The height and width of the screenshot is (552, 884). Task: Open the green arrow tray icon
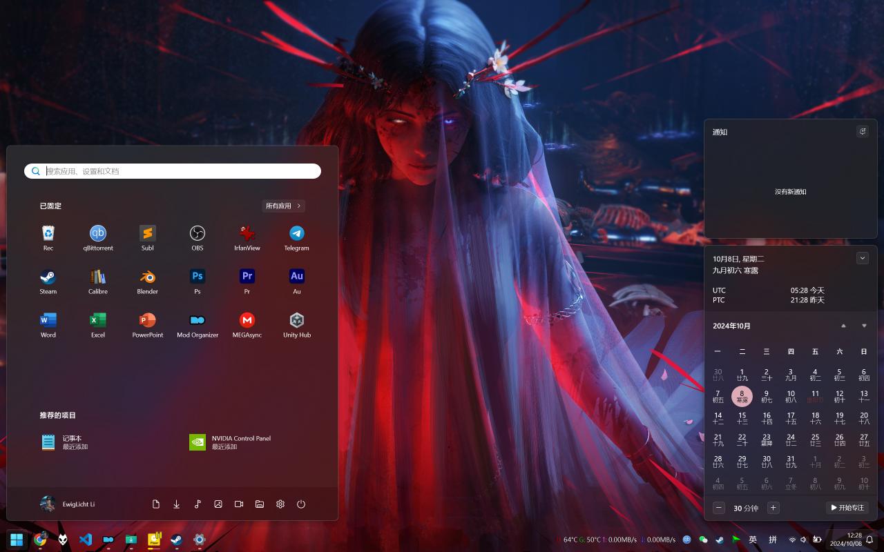tap(736, 540)
